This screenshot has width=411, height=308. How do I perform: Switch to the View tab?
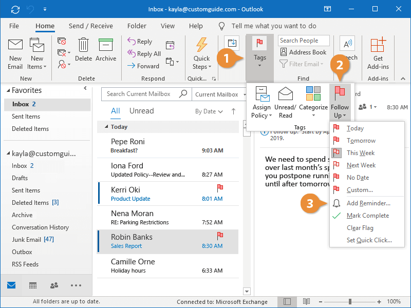click(168, 26)
